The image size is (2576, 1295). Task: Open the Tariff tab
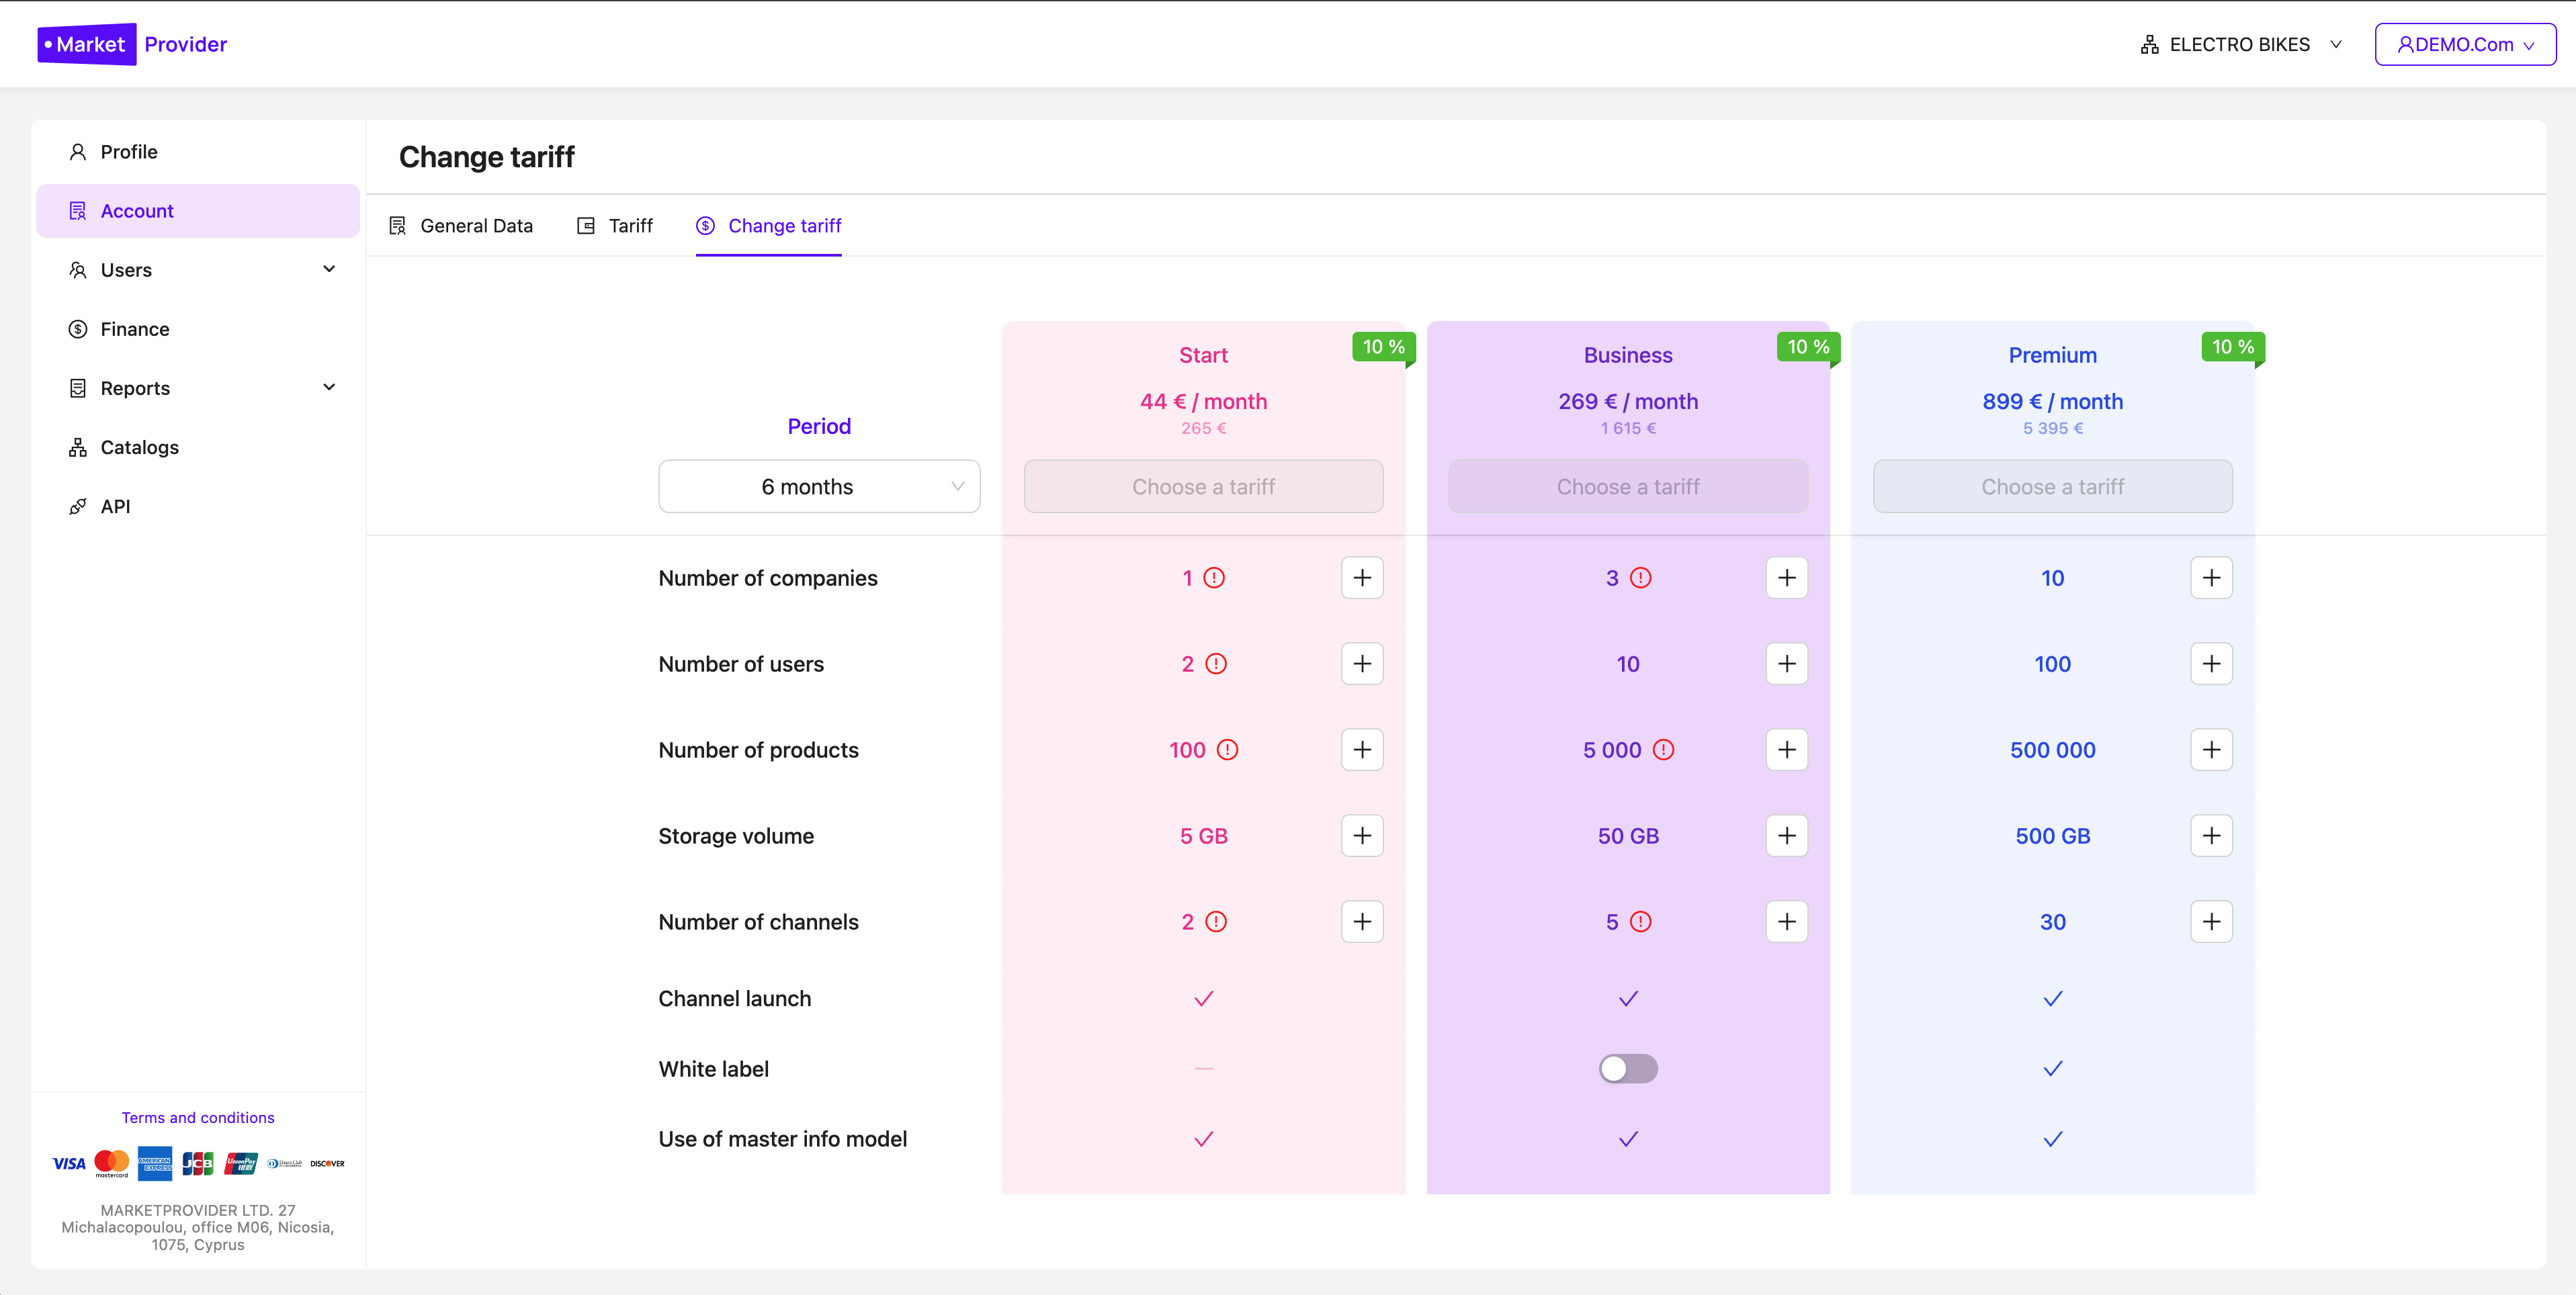pos(614,225)
